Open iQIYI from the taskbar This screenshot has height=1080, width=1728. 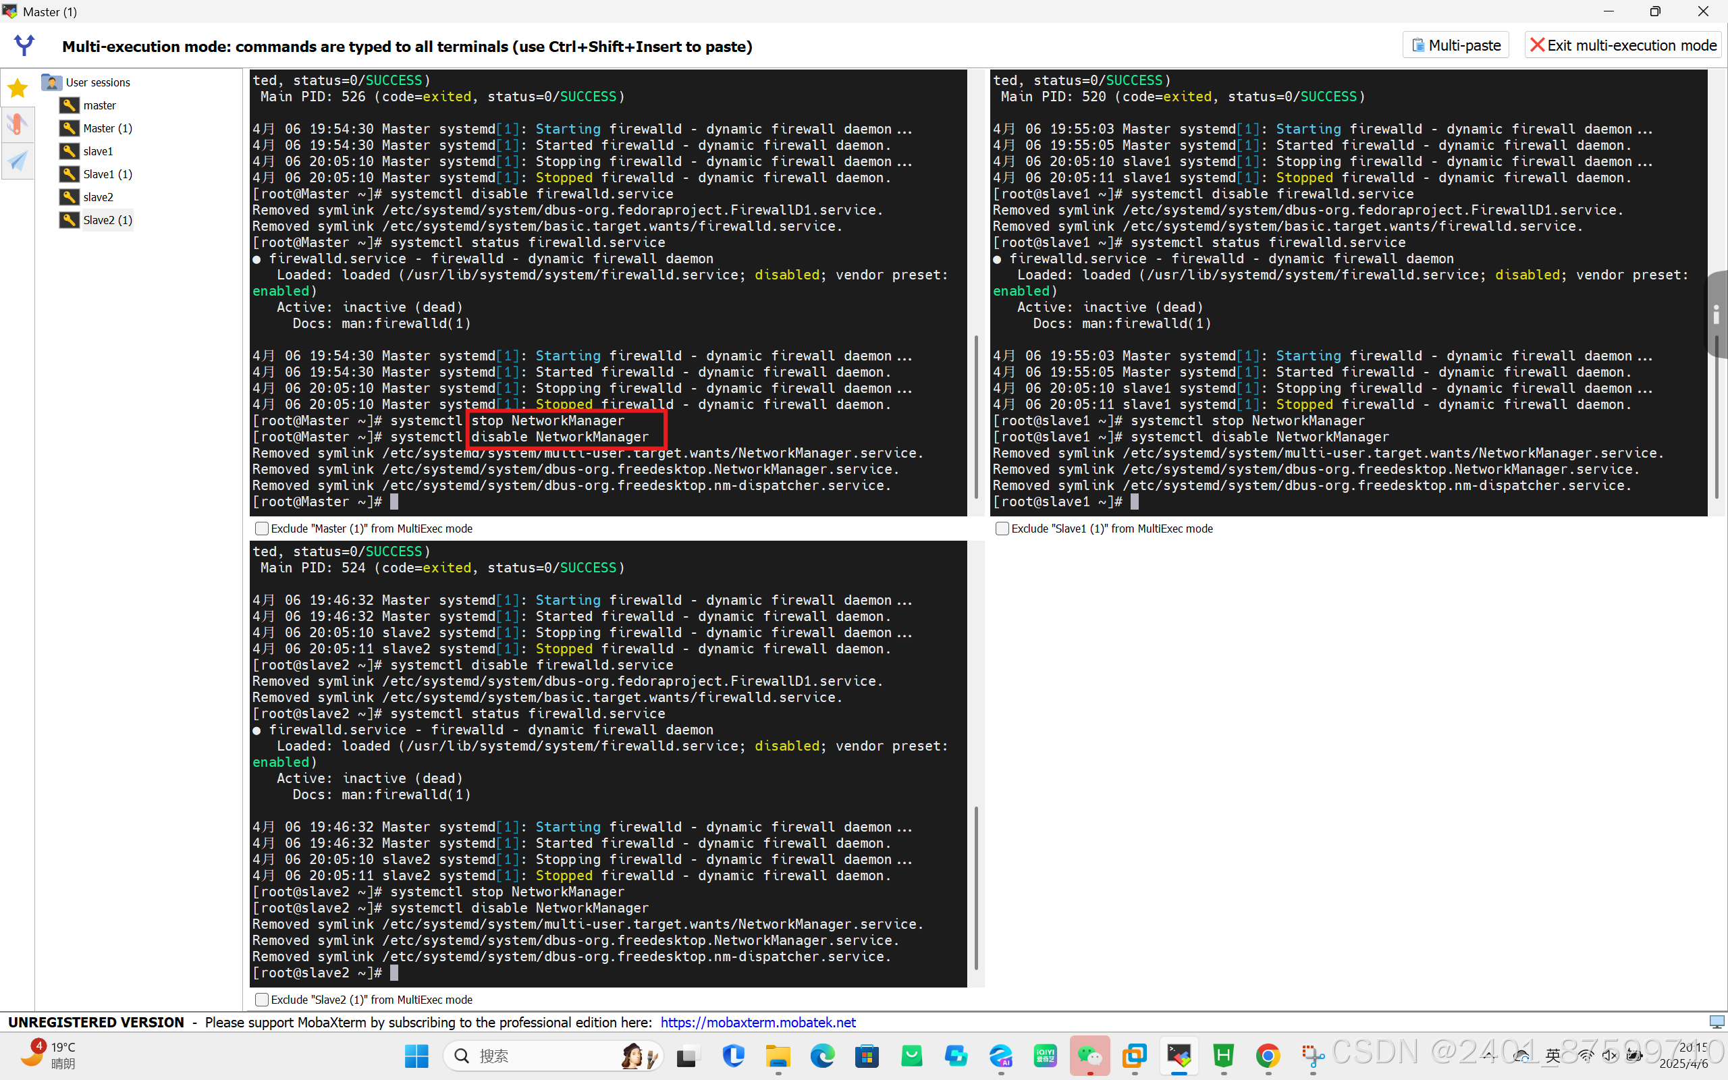click(x=1046, y=1056)
